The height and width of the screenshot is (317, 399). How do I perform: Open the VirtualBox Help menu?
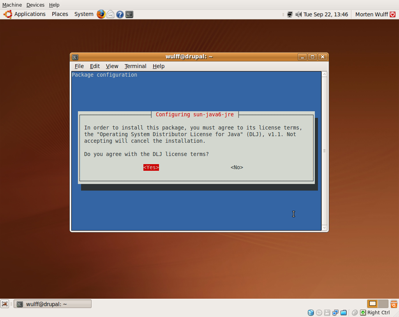54,5
